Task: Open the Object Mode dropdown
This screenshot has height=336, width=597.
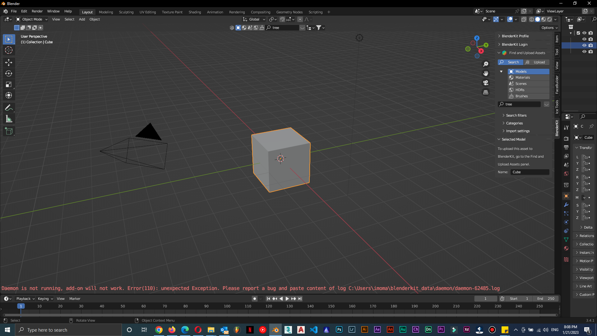Action: coord(32,19)
